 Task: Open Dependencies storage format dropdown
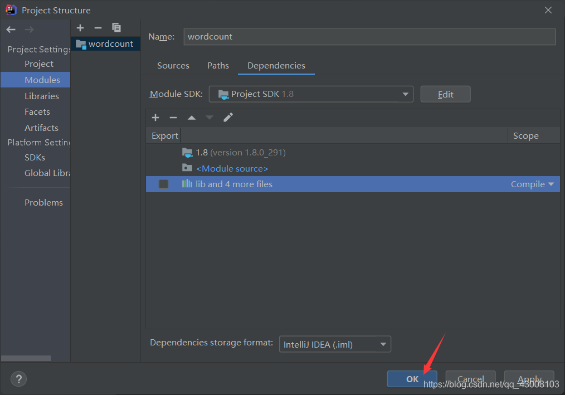(x=335, y=344)
